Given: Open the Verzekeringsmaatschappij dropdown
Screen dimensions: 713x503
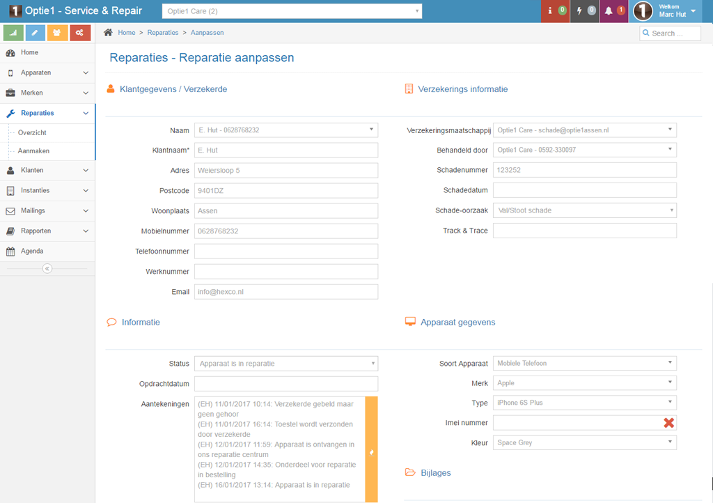Looking at the screenshot, I should 585,130.
